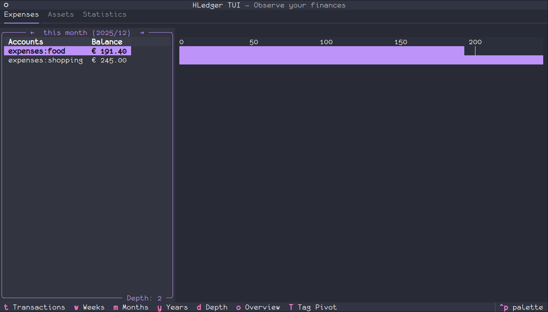Click the circle icon in the title bar
Image resolution: width=548 pixels, height=312 pixels.
pyautogui.click(x=6, y=5)
